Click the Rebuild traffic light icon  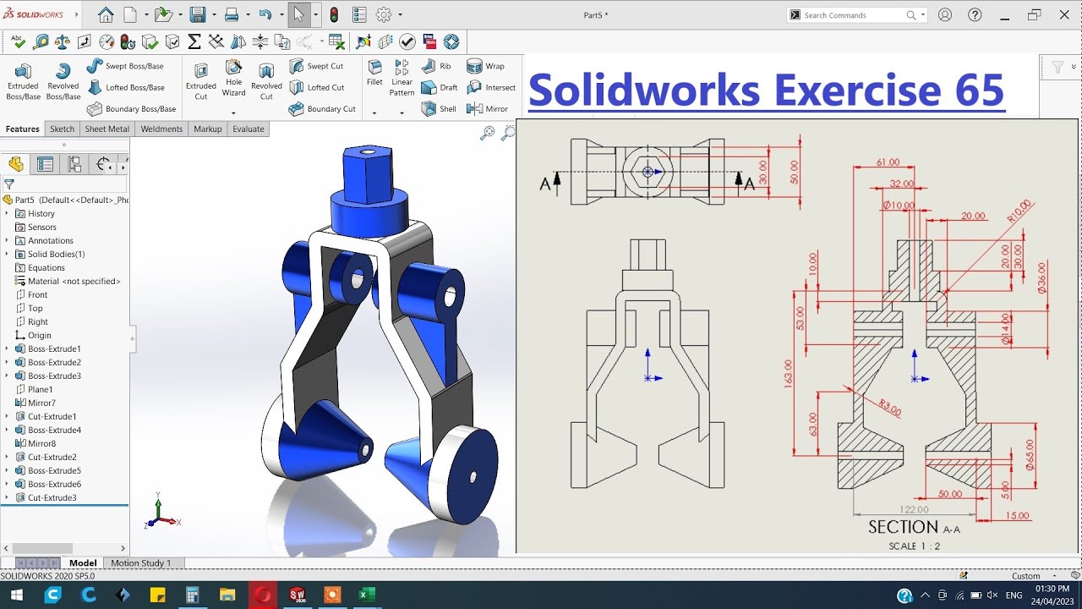(334, 14)
